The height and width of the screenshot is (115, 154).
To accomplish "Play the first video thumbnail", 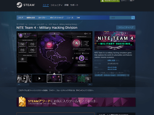I will click(24, 78).
